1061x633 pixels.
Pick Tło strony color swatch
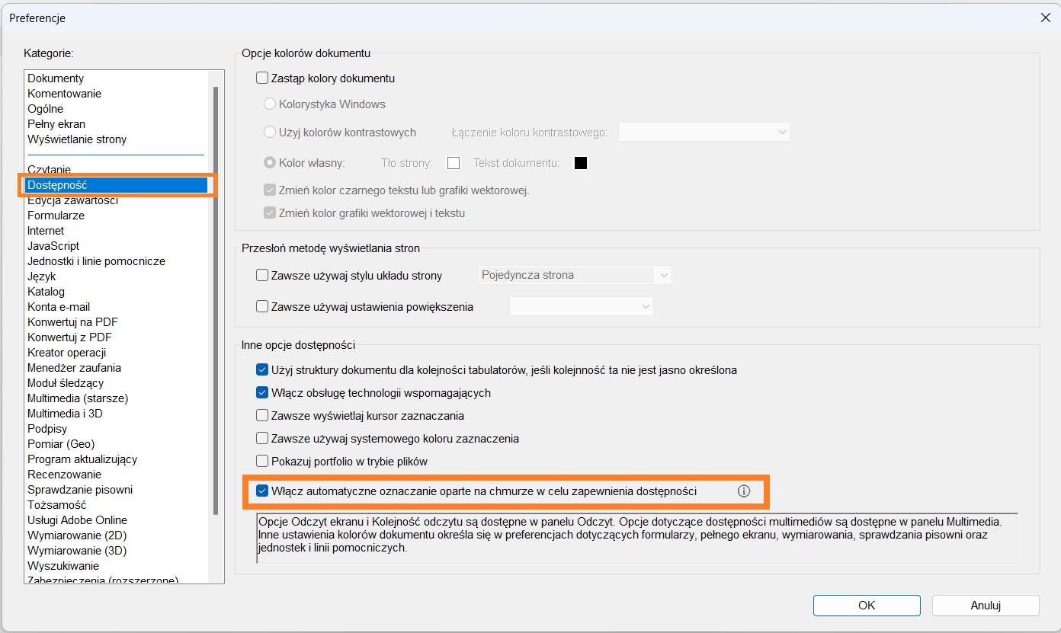coord(454,163)
